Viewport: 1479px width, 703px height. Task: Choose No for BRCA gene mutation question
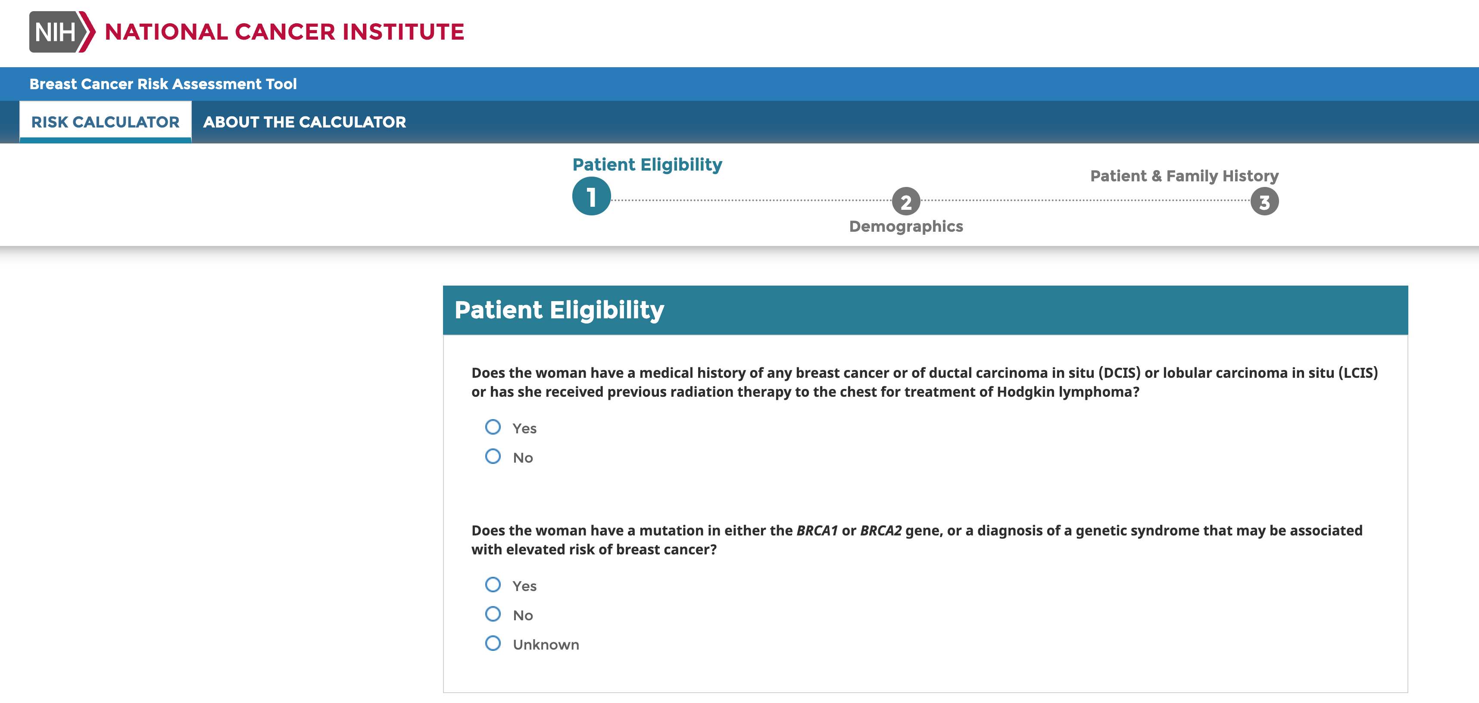(493, 614)
